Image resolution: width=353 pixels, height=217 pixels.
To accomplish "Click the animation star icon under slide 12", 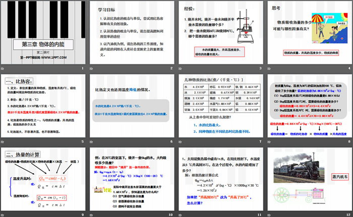I will (x=269, y=215).
